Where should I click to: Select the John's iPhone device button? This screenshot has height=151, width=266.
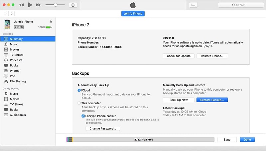point(133,14)
